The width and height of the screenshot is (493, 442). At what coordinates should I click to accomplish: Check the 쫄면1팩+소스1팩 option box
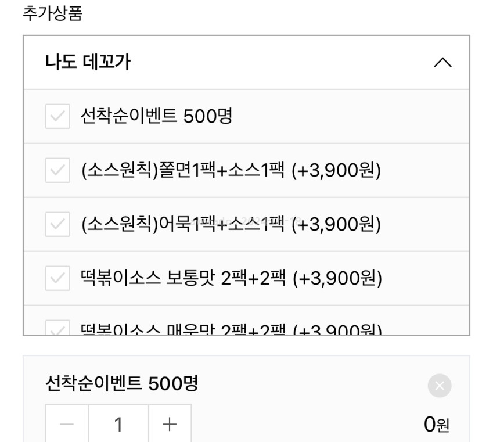pos(57,171)
